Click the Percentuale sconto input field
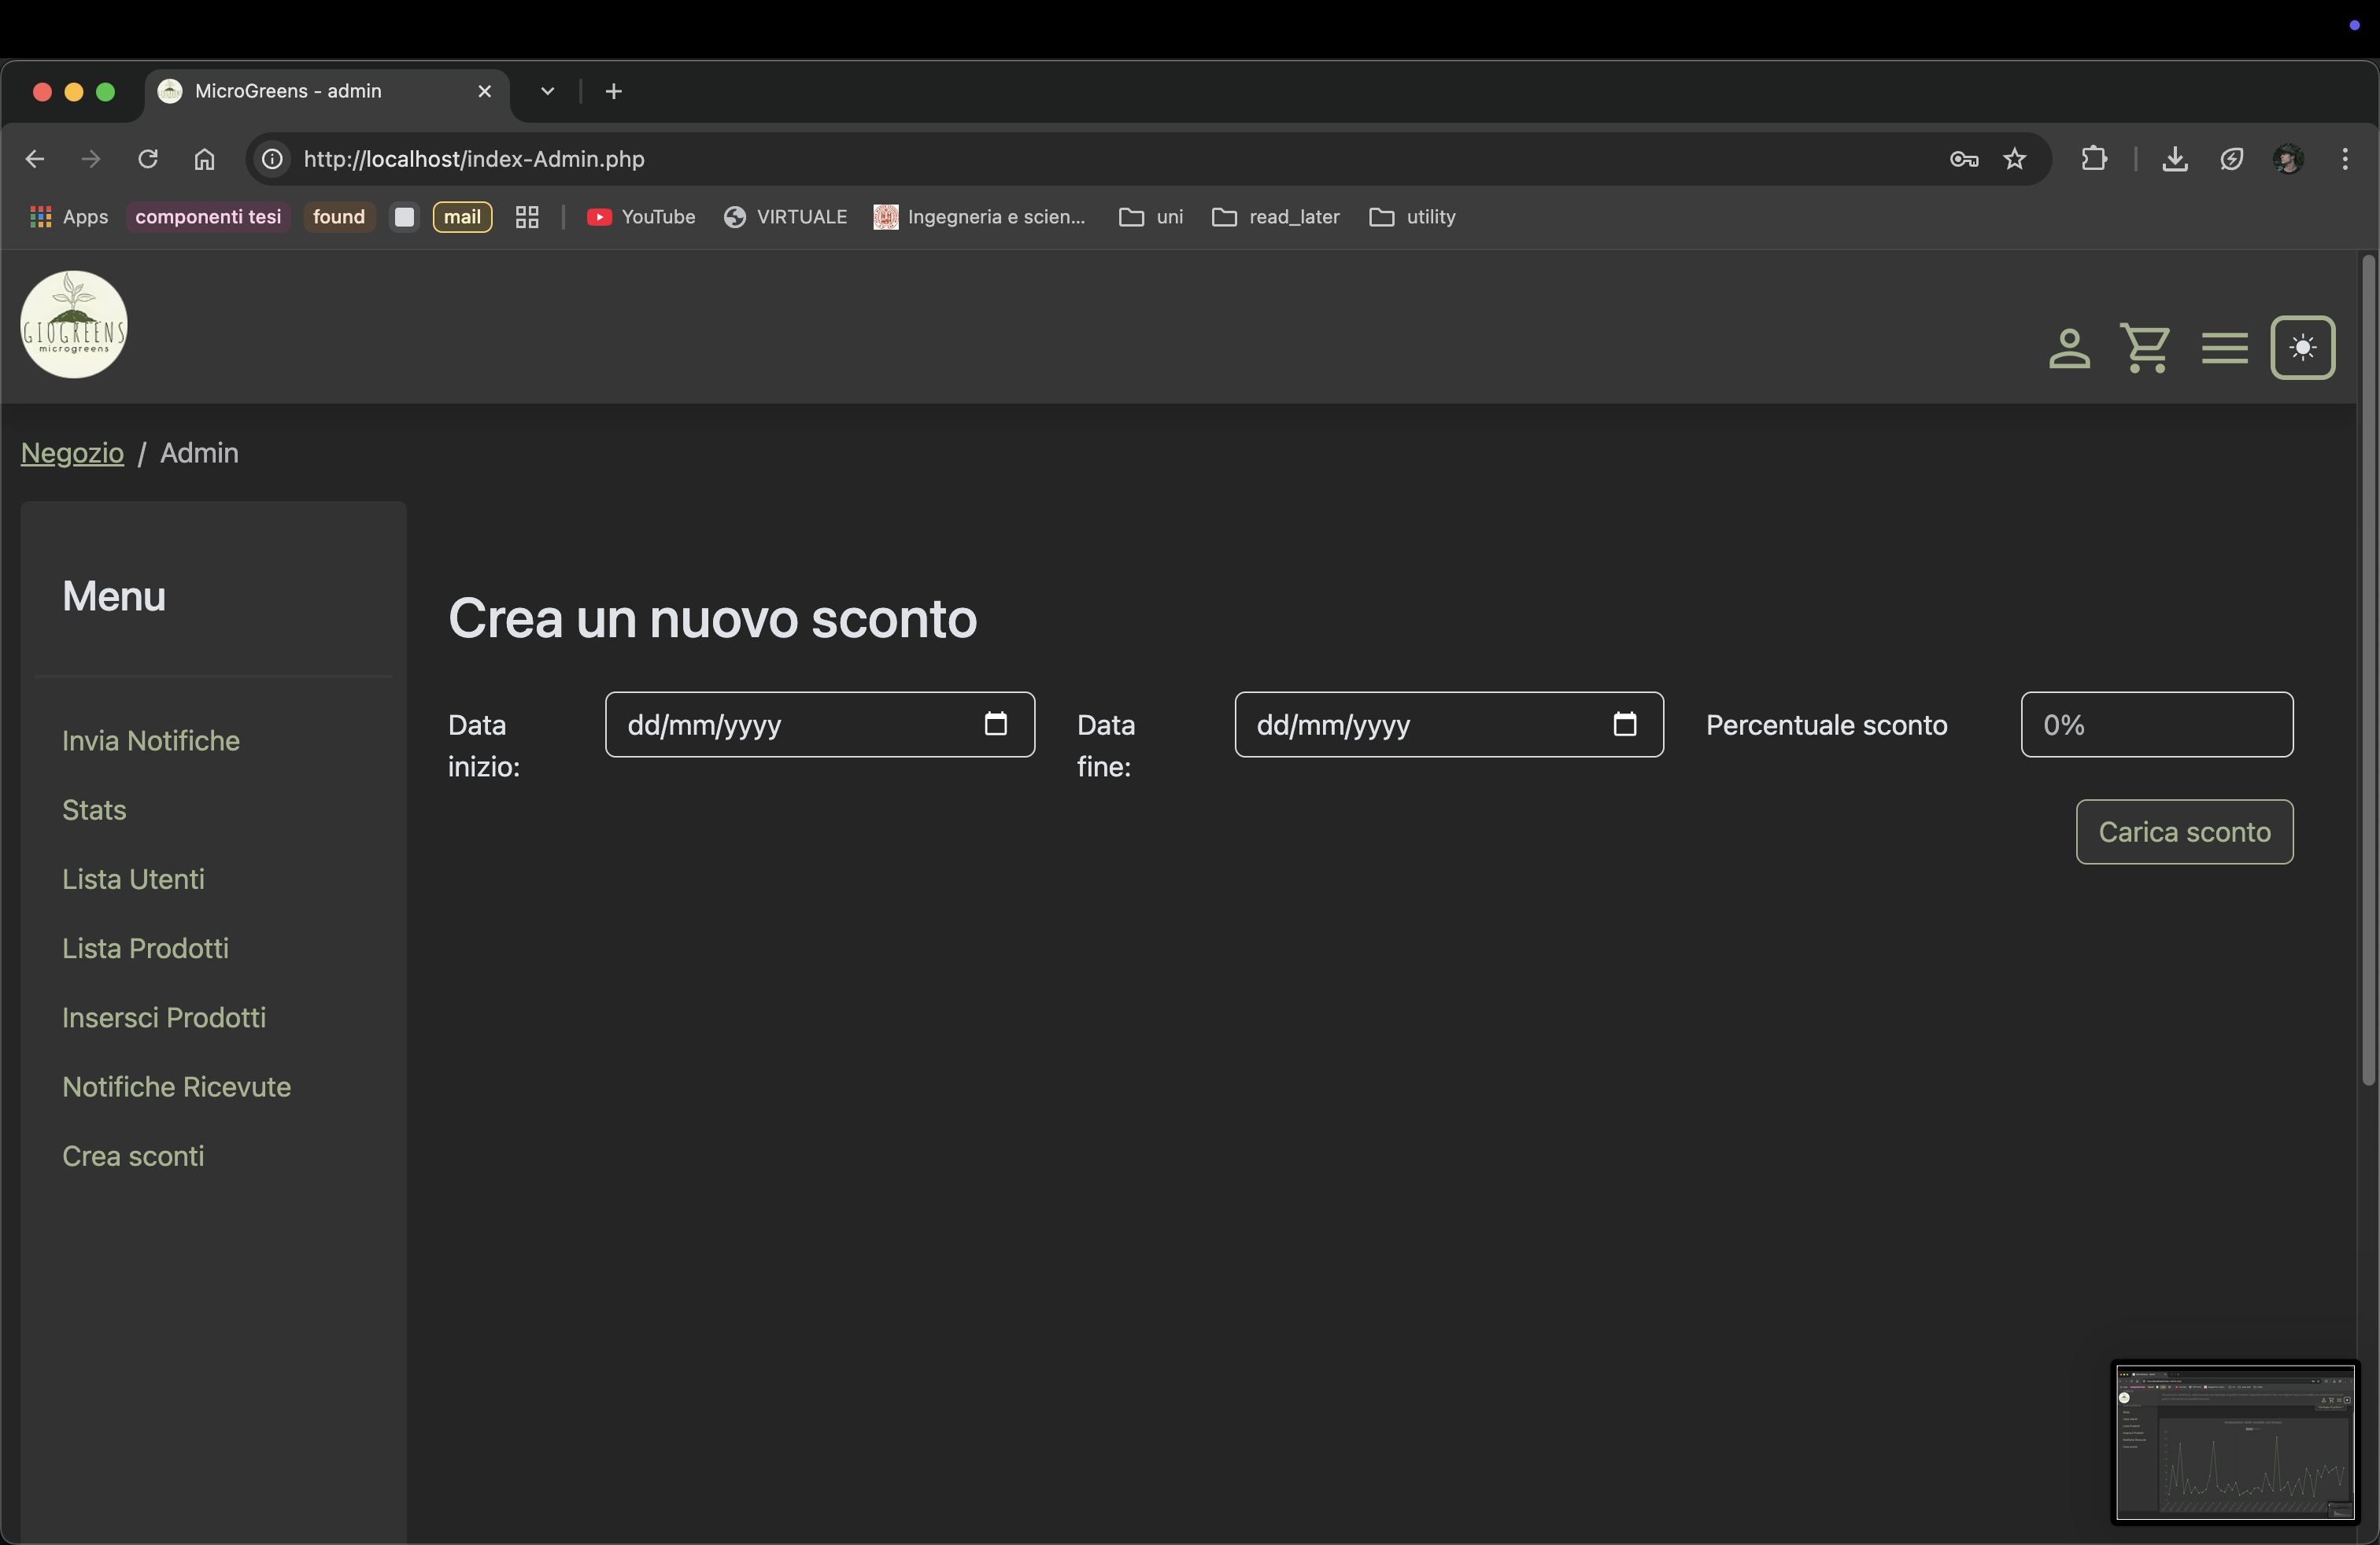Image resolution: width=2380 pixels, height=1545 pixels. [x=2156, y=725]
